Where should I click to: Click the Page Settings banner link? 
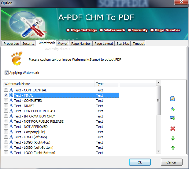click(x=82, y=30)
